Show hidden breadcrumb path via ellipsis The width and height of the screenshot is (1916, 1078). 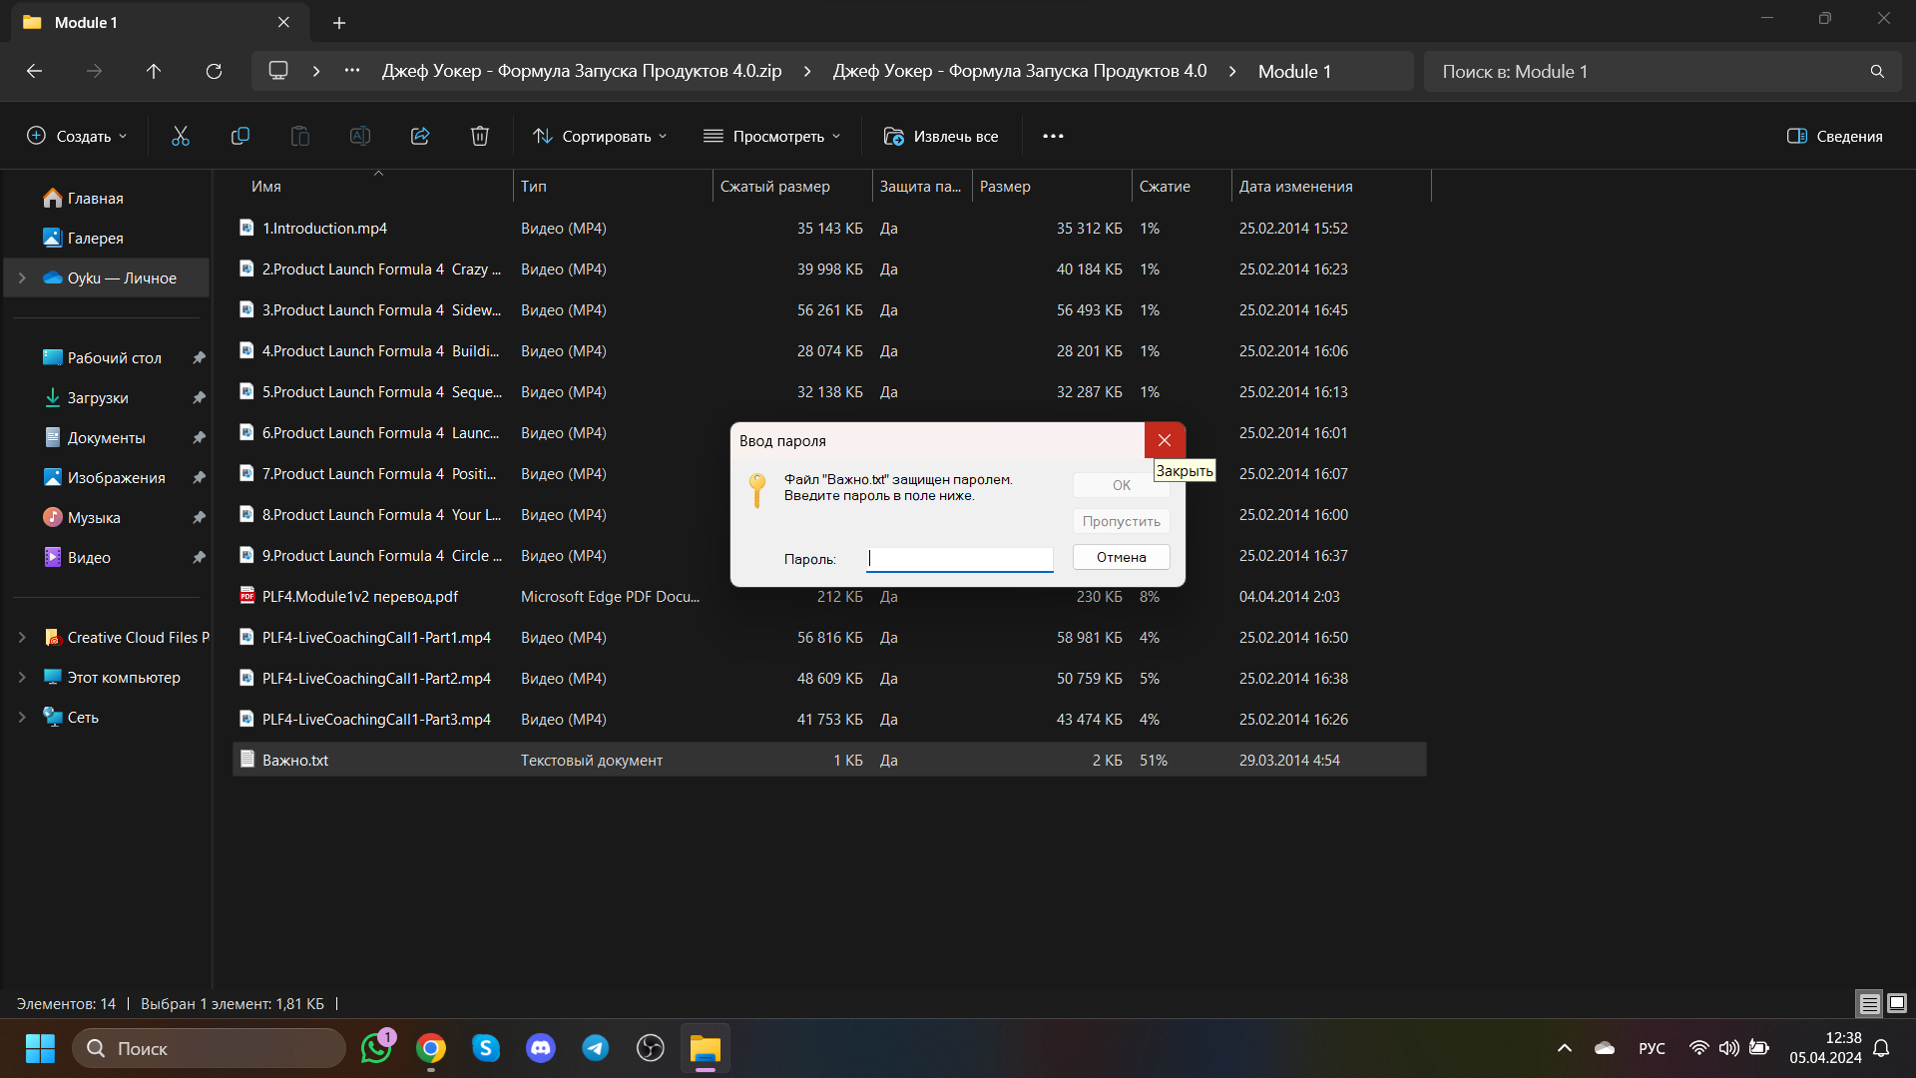(x=352, y=71)
